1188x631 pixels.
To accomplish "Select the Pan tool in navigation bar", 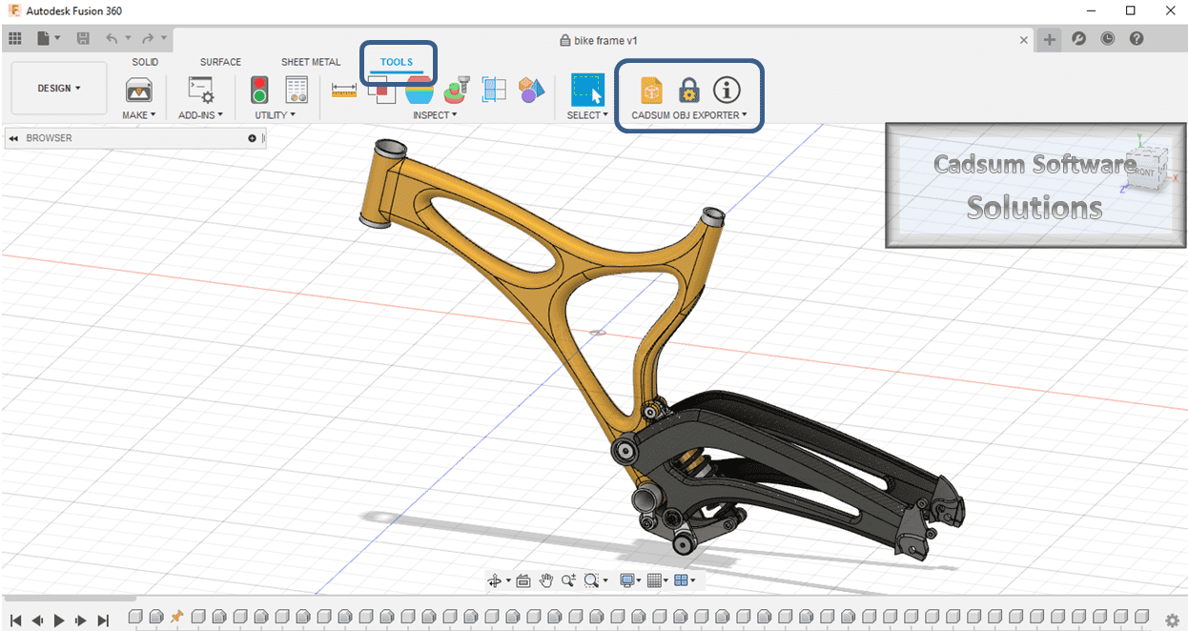I will tap(545, 580).
